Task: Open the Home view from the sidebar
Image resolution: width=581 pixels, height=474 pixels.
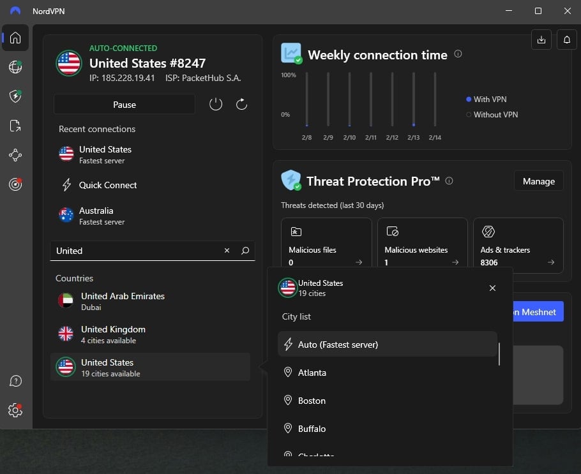Action: (x=15, y=38)
